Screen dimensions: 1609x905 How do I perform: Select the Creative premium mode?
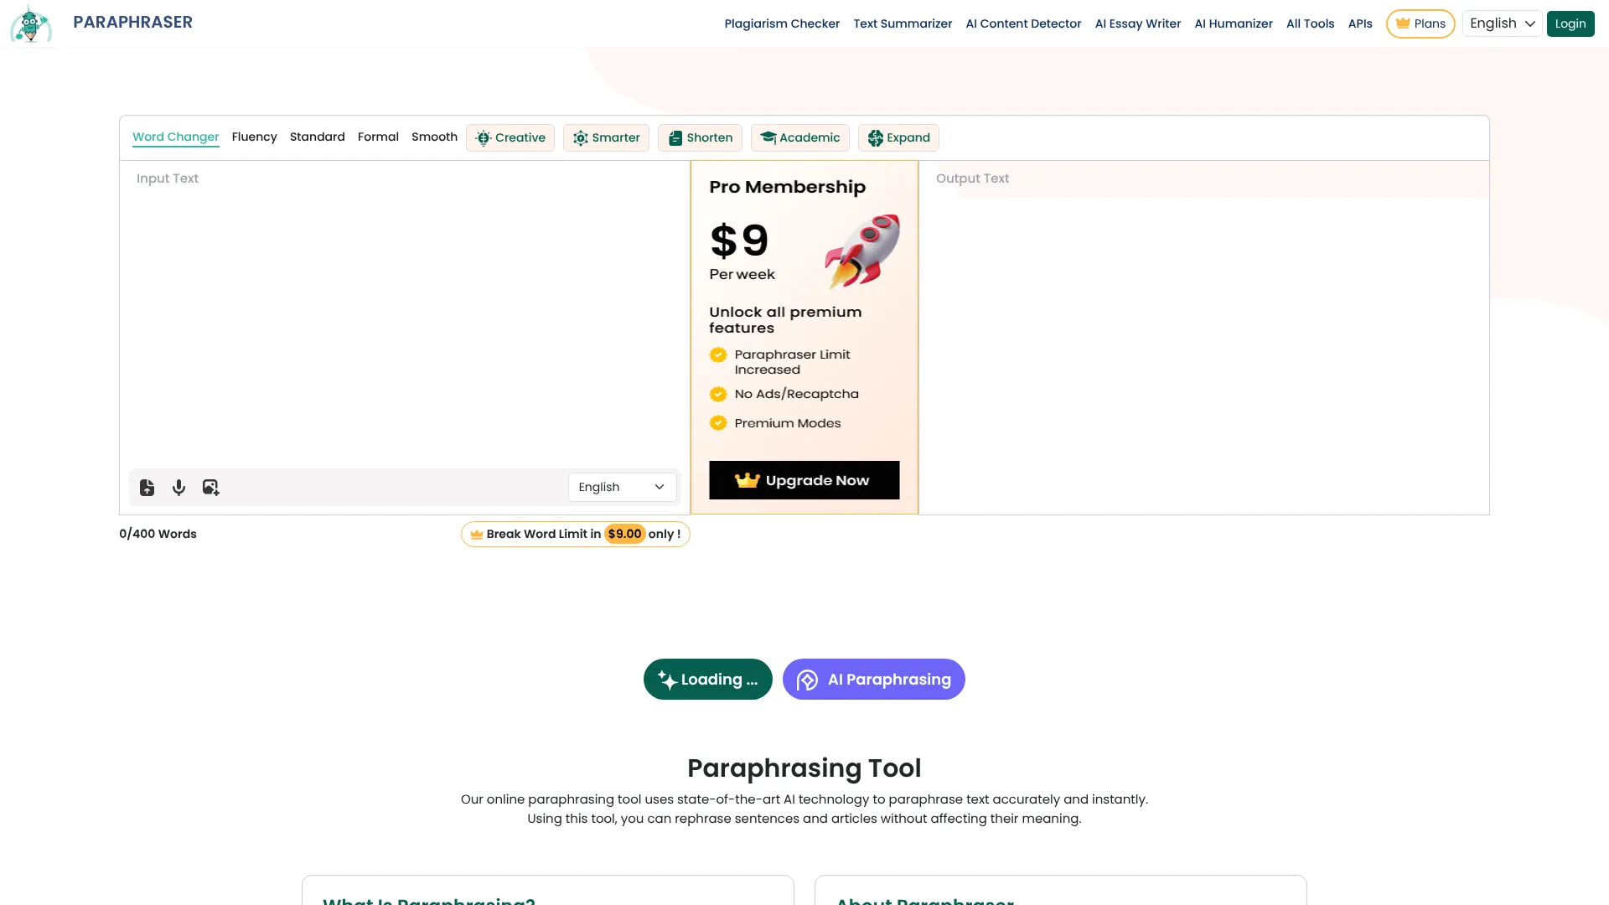pyautogui.click(x=510, y=137)
